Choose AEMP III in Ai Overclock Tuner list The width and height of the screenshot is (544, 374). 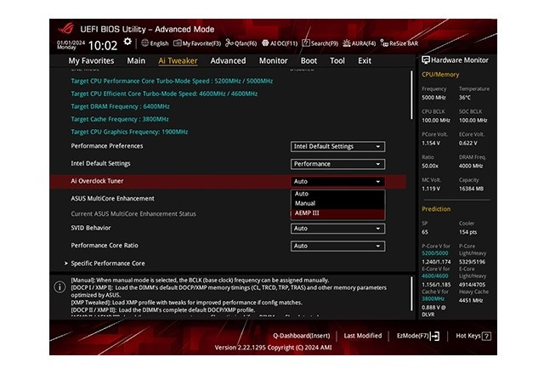click(337, 213)
